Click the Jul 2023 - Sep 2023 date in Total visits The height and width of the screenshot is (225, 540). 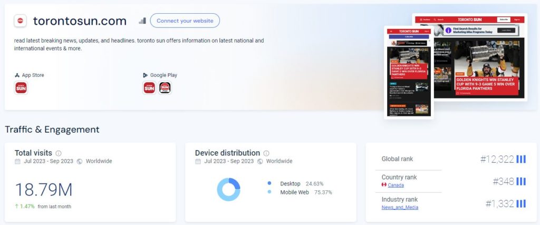click(x=49, y=161)
